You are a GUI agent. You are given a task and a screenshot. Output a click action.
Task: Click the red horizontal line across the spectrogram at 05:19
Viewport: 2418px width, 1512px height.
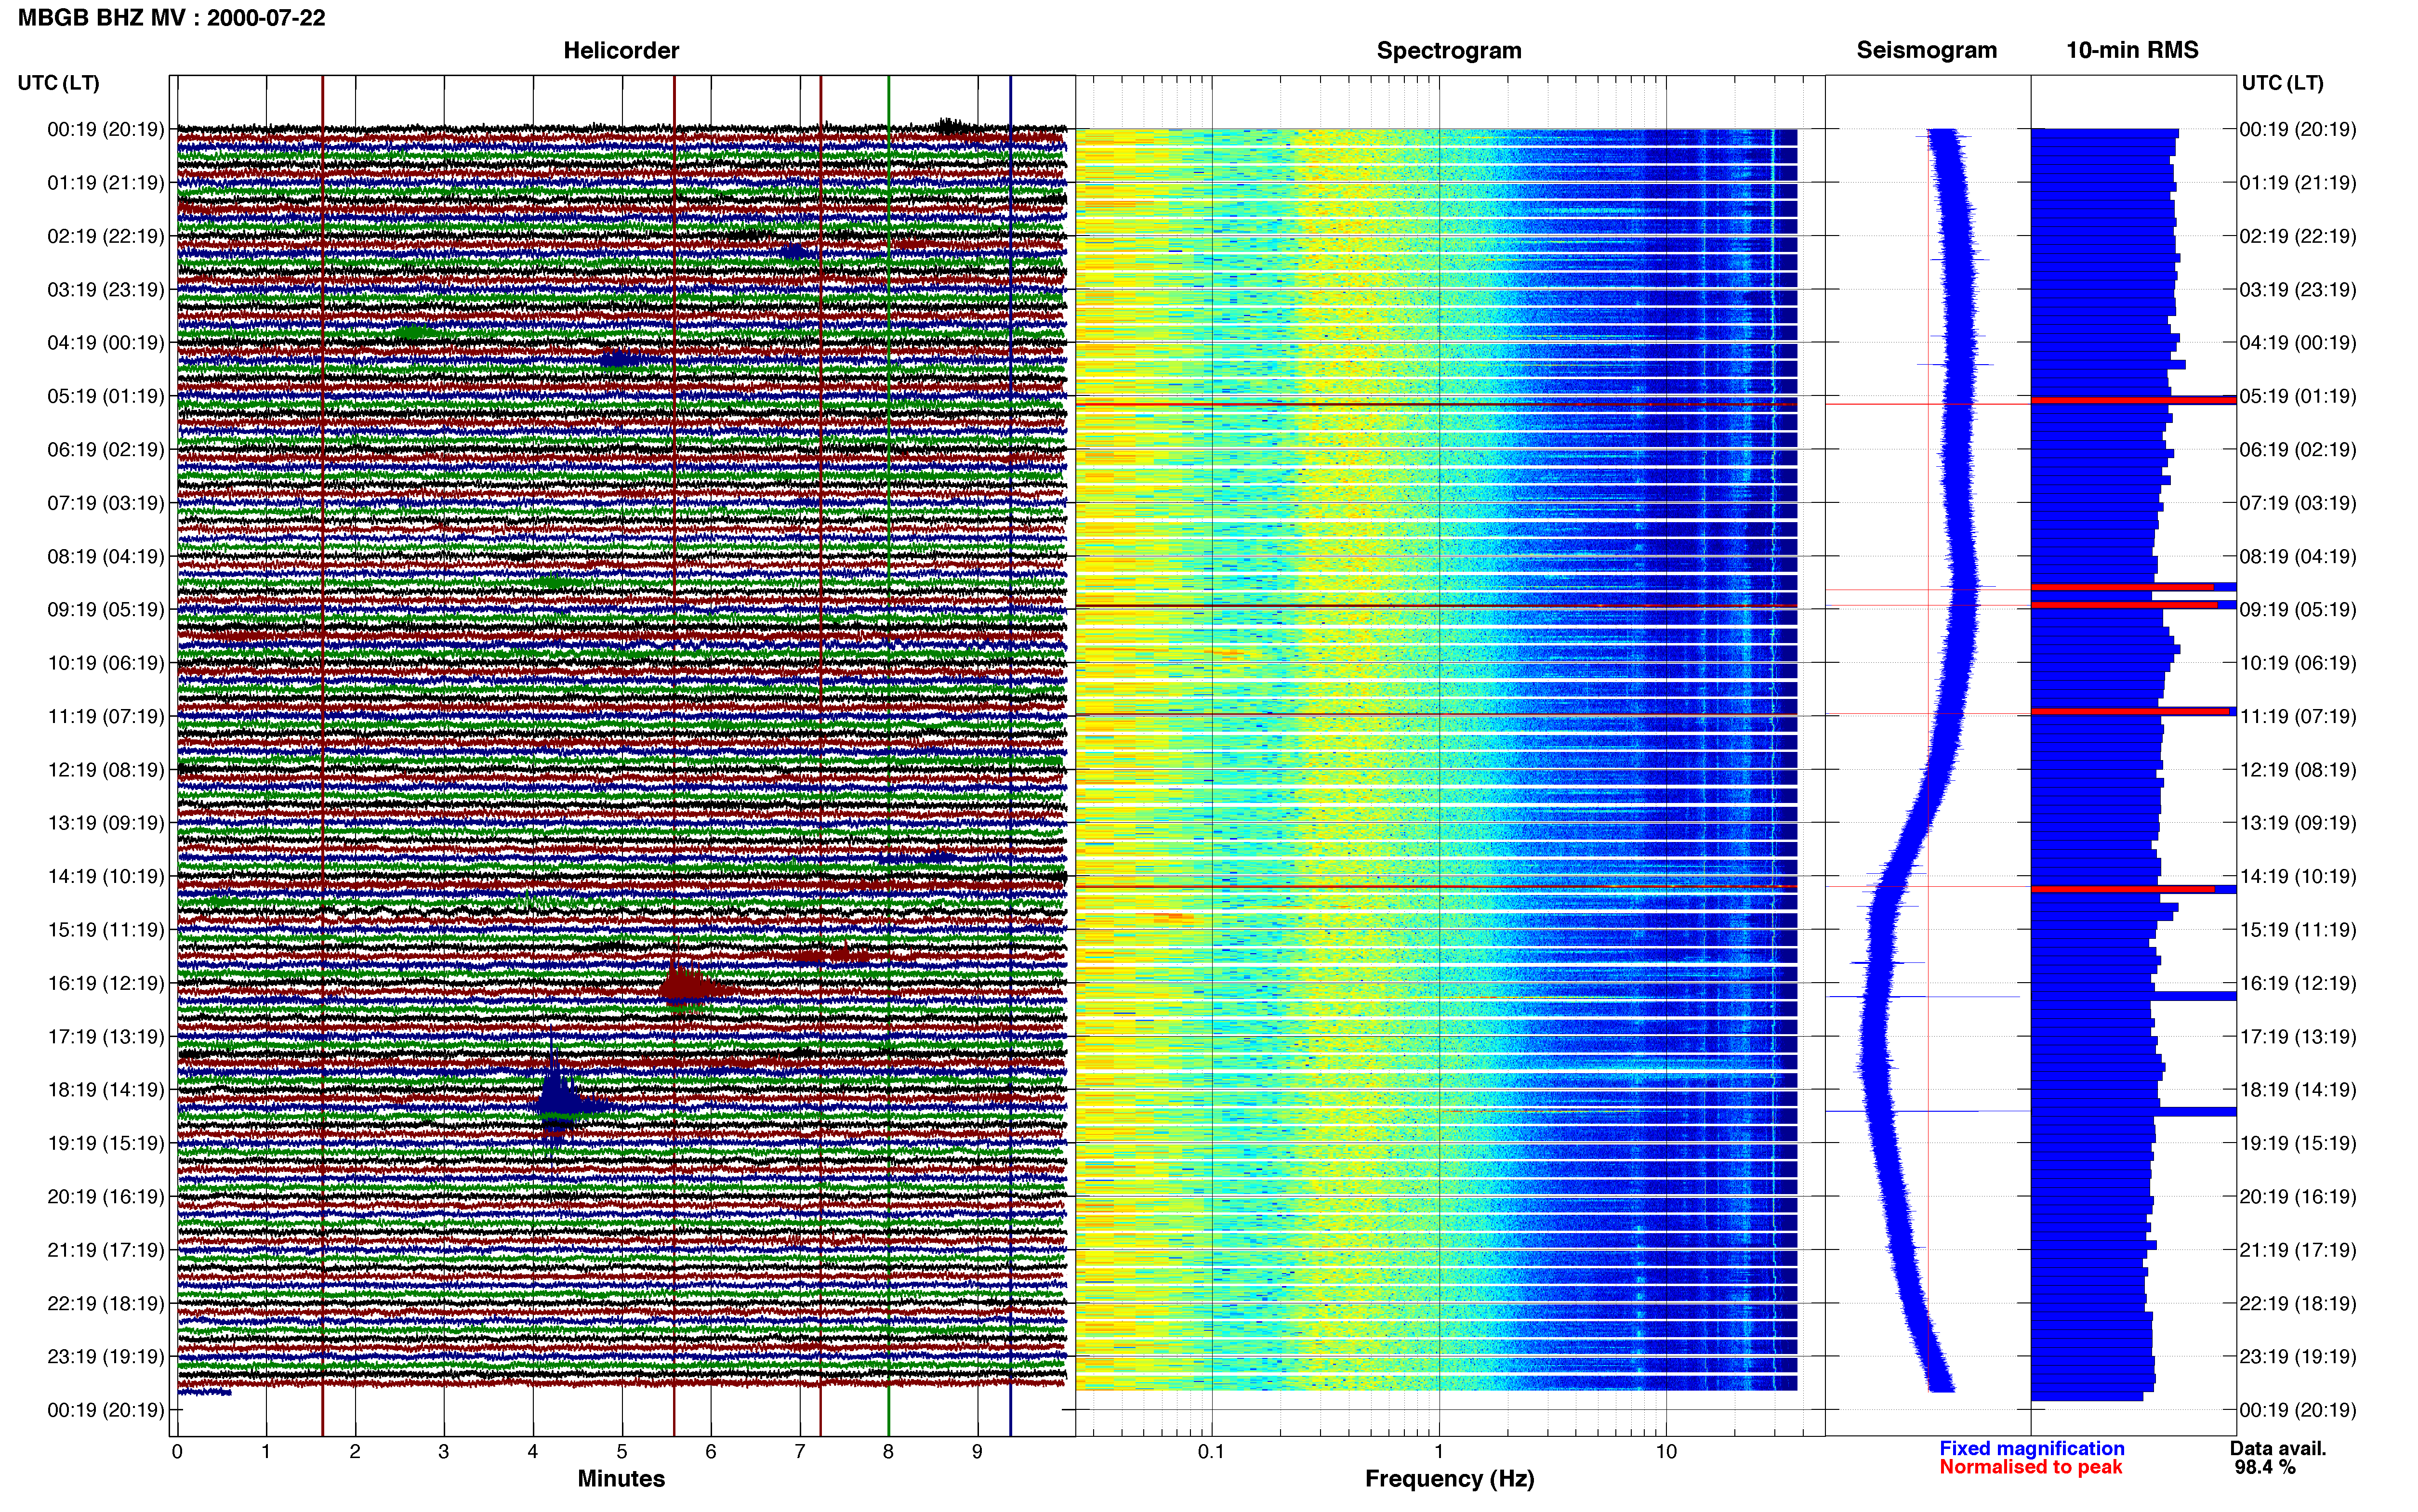point(1436,404)
